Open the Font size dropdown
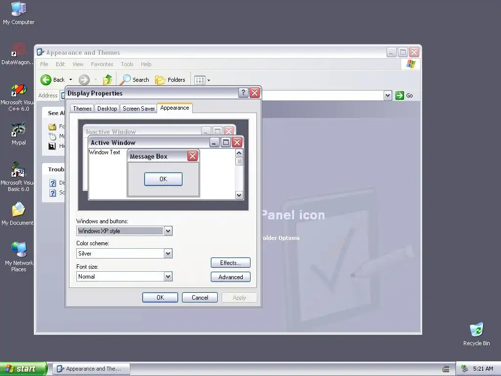Image resolution: width=501 pixels, height=376 pixels. (168, 276)
